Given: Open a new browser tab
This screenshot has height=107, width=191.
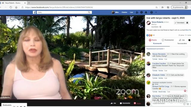Looking at the screenshot, I should point(29,3).
